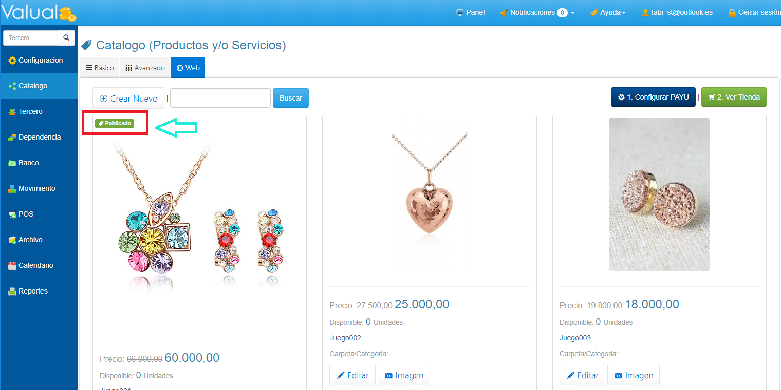Open the Calendario sidebar item

click(x=39, y=265)
